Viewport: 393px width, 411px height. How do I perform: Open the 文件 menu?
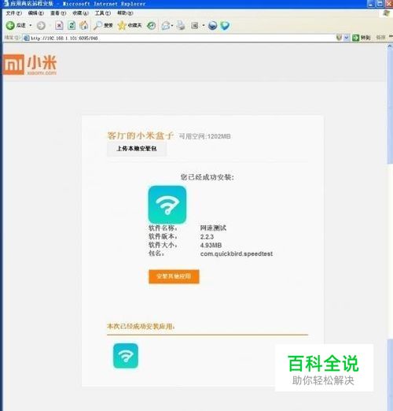(x=13, y=13)
